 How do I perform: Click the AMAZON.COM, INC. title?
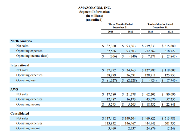tap(94, 8)
